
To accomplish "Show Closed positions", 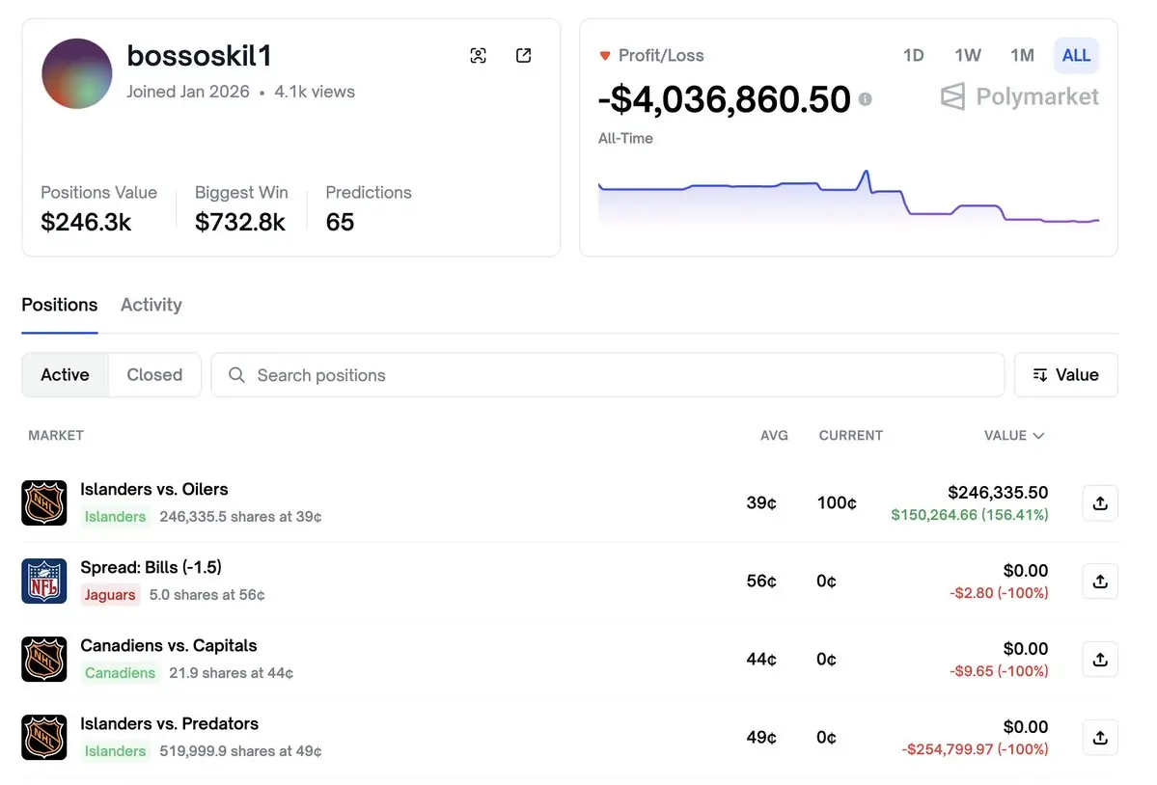I will pyautogui.click(x=154, y=375).
